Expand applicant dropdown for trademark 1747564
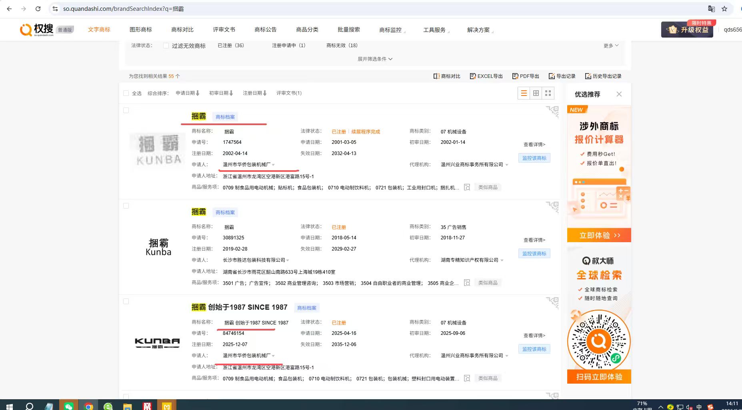Viewport: 742px width, 410px height. (x=274, y=165)
